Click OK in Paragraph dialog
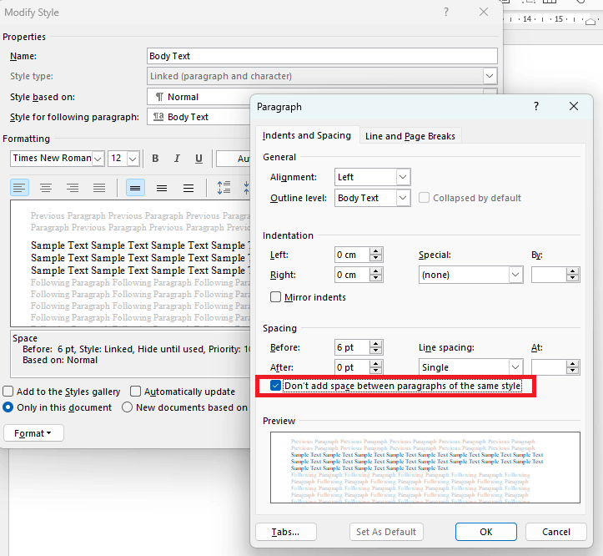 click(486, 532)
